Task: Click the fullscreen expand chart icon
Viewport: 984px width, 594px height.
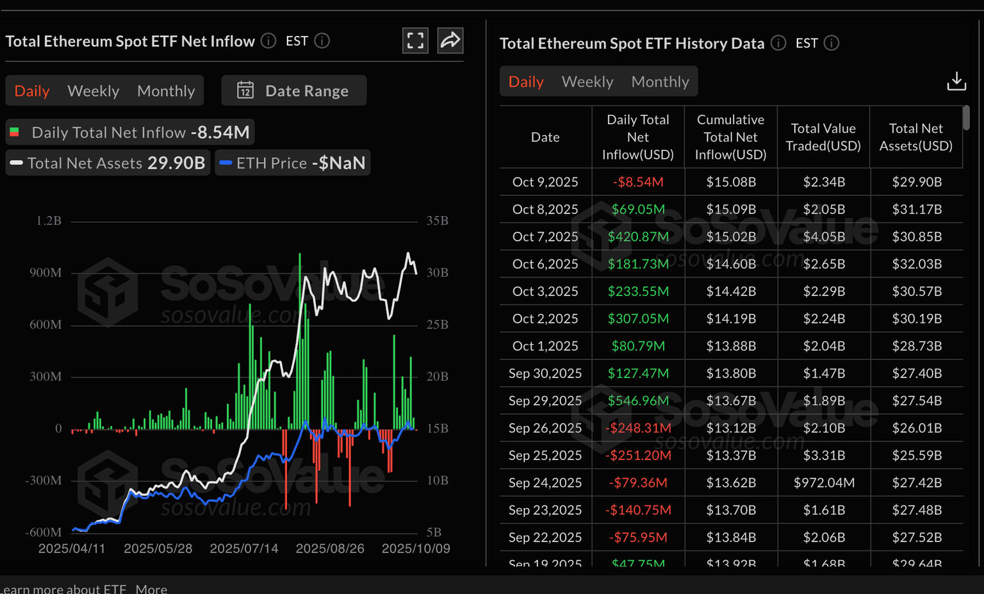Action: 415,41
